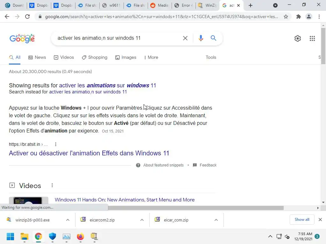The height and width of the screenshot is (244, 326).
Task: Clear the search box with the X
Action: [x=185, y=38]
